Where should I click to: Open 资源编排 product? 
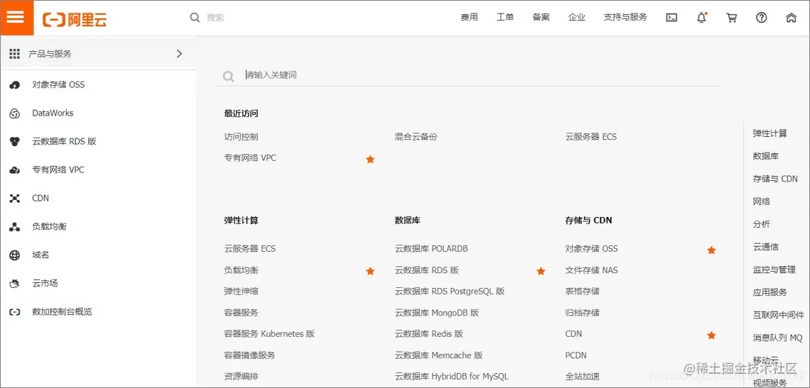coord(241,376)
